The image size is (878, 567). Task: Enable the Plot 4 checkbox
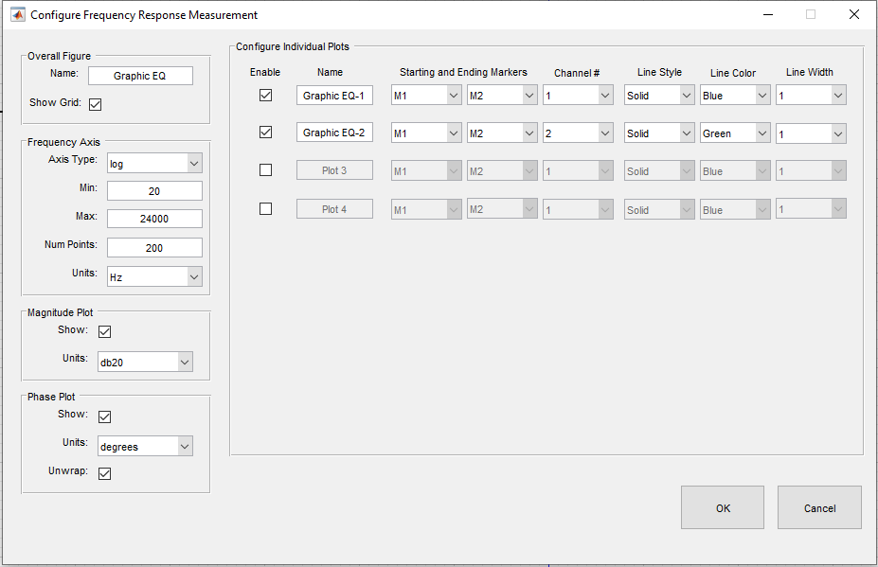(x=265, y=209)
